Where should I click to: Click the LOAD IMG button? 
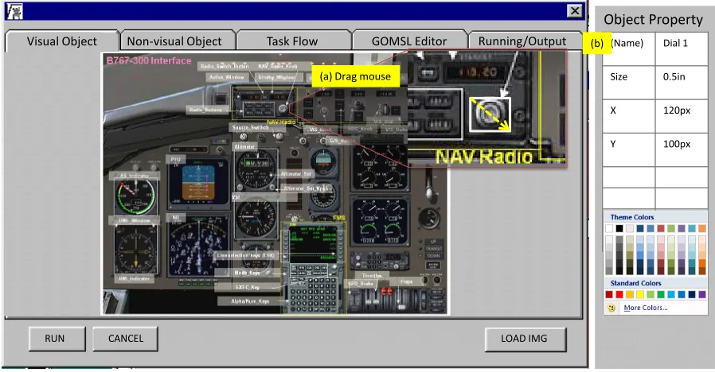524,339
